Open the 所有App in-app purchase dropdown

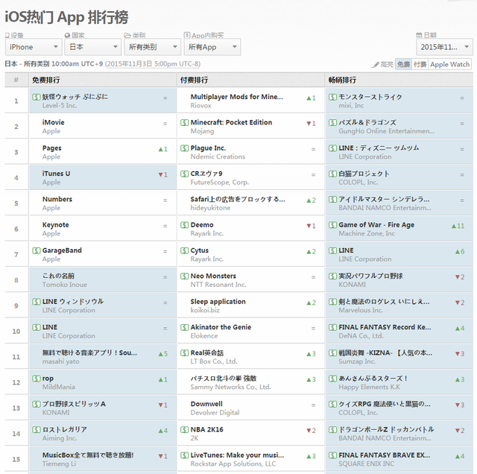tap(212, 47)
